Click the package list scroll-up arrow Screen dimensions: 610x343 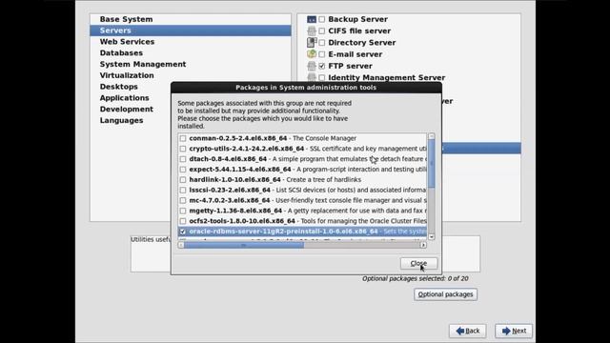(x=432, y=136)
